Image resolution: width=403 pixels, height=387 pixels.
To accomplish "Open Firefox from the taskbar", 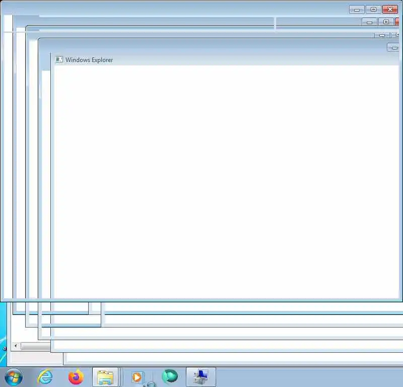I will click(x=76, y=377).
